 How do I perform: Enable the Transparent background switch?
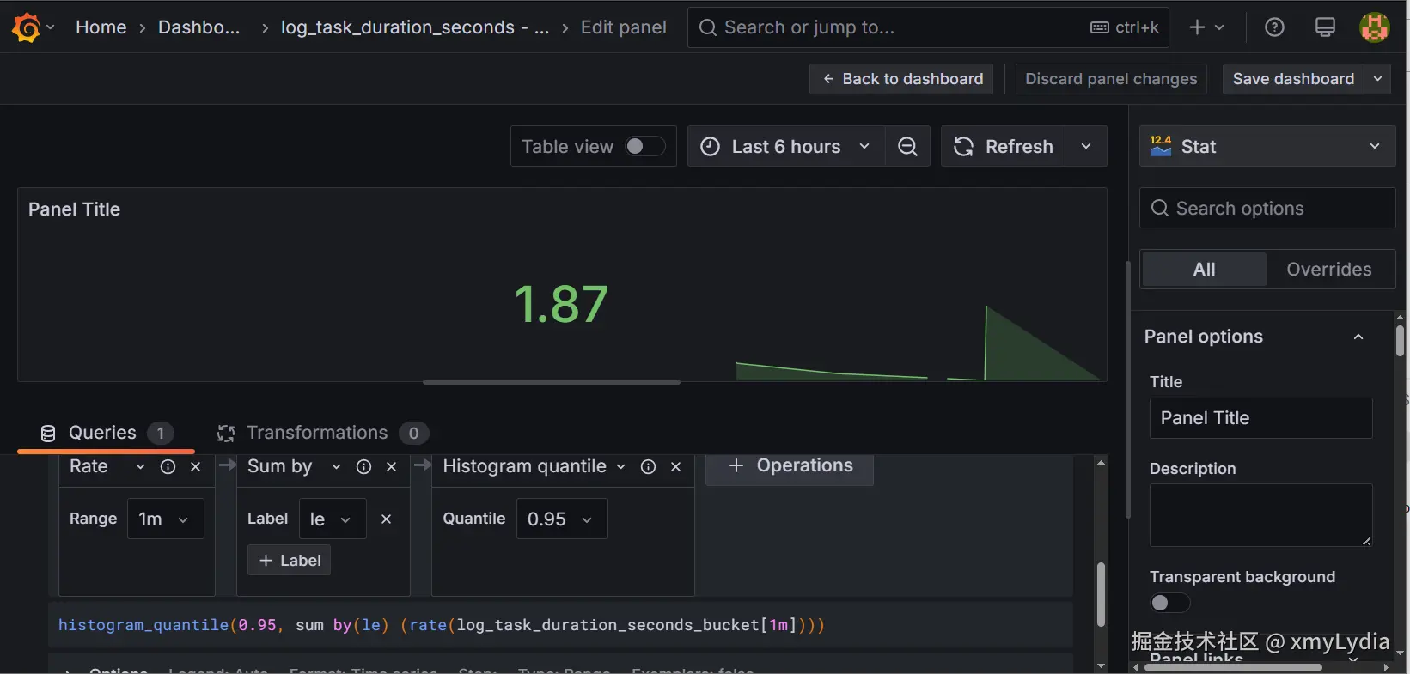(1169, 603)
